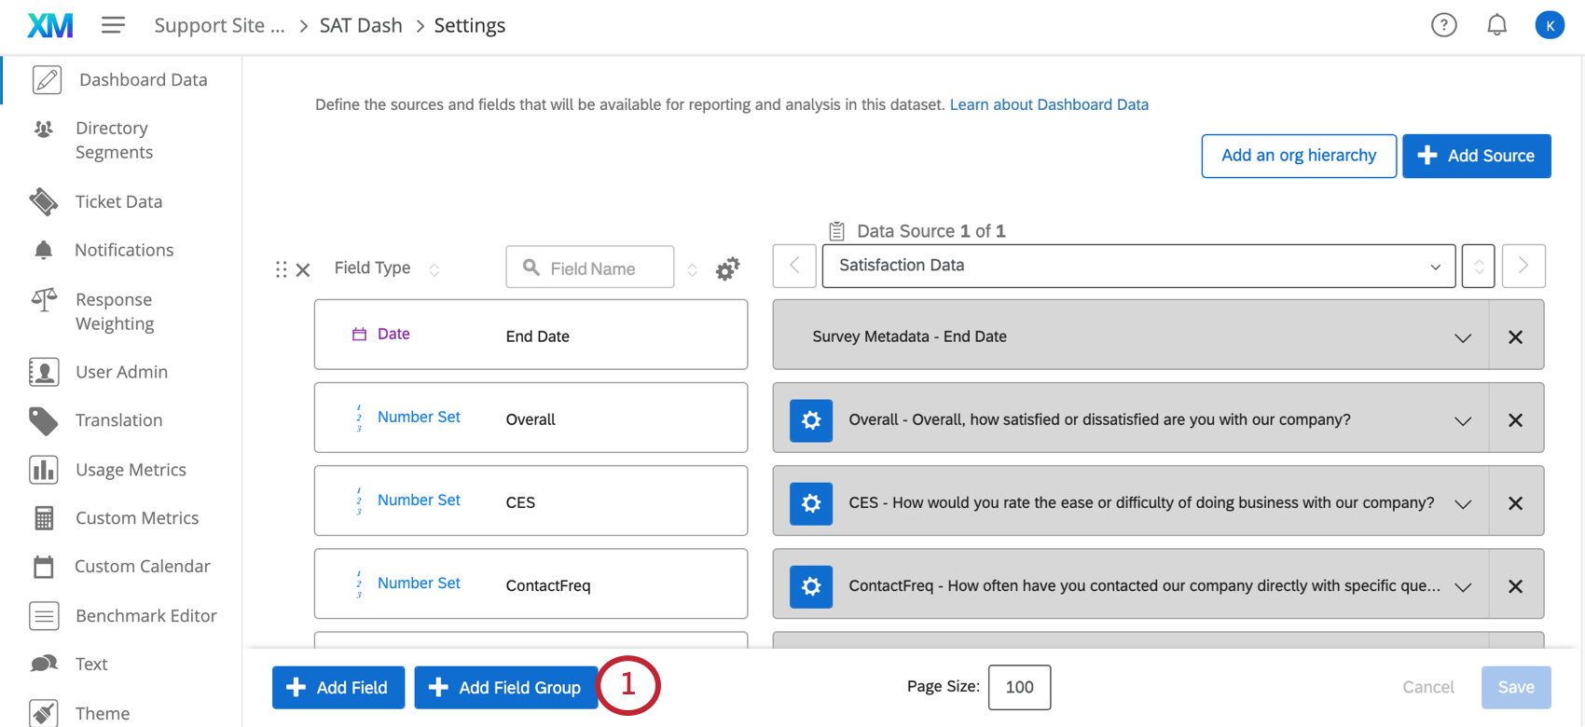
Task: Sort fields by Field Type arrows
Action: tap(434, 269)
